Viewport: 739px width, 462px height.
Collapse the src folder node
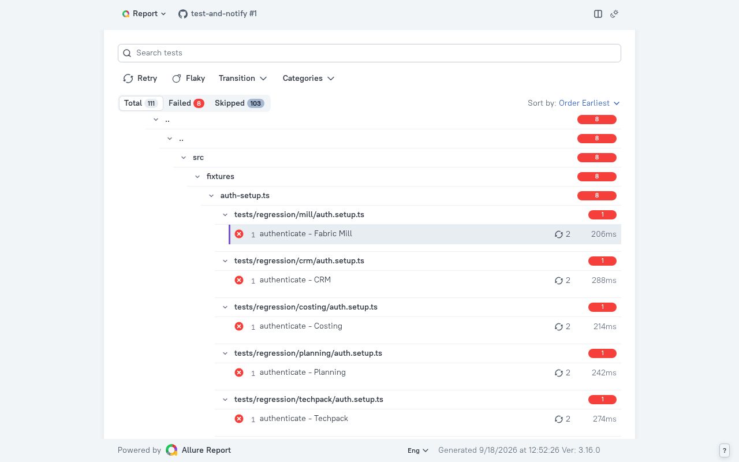click(184, 158)
